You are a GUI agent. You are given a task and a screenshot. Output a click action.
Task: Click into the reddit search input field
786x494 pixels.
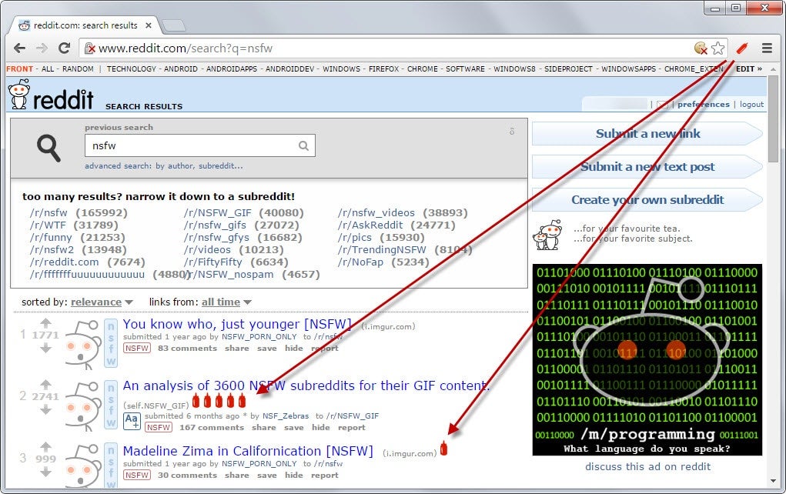click(199, 145)
